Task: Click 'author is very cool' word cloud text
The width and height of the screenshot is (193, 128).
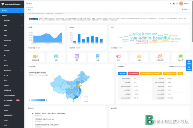Action: [145, 33]
